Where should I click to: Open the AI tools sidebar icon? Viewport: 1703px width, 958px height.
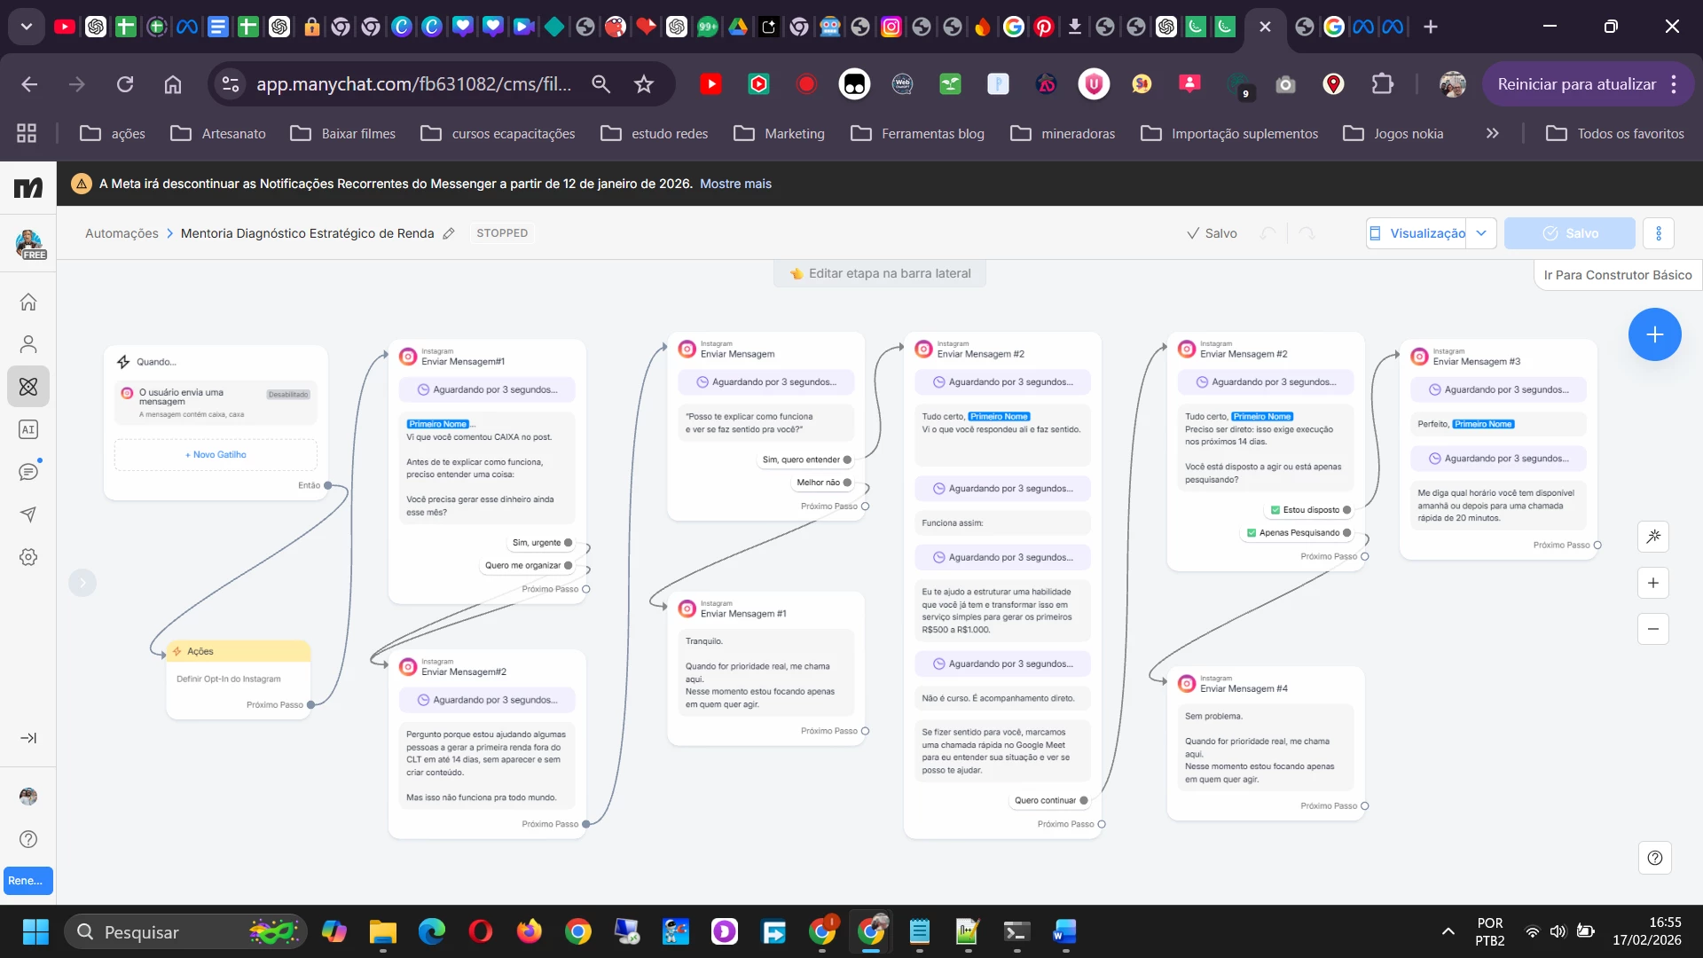tap(28, 429)
